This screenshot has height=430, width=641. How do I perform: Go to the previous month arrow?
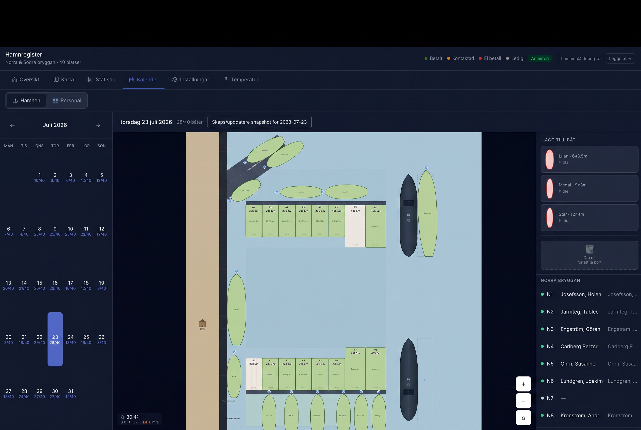pos(12,125)
